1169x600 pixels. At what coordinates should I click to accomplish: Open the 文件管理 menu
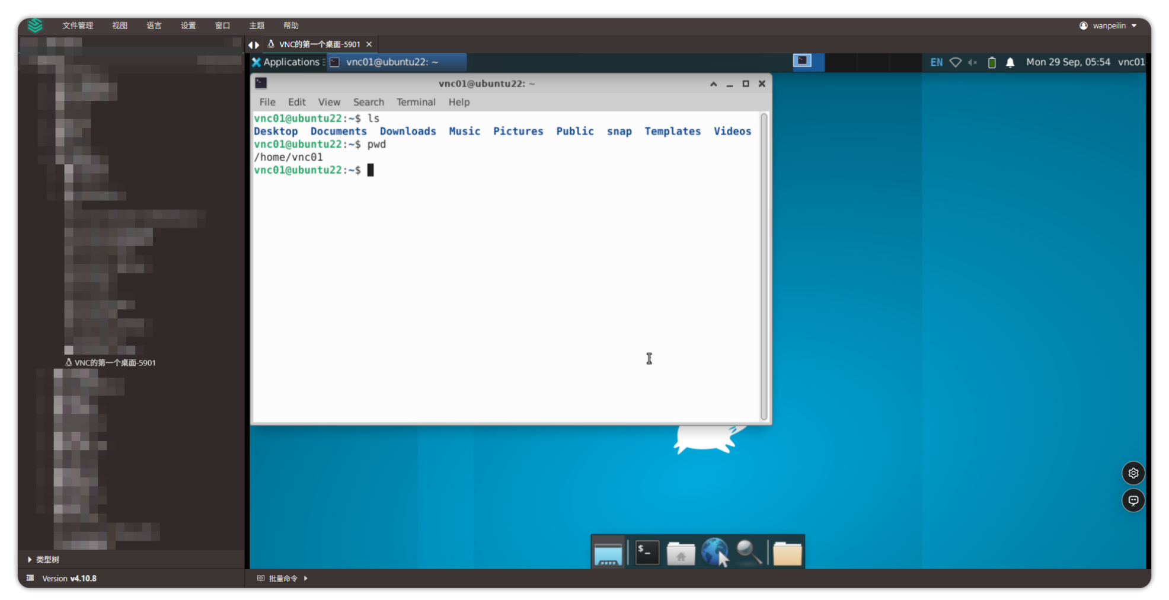coord(78,25)
